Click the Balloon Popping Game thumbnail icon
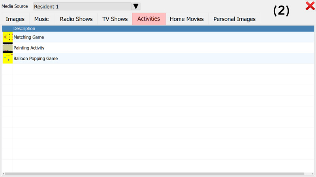Image resolution: width=316 pixels, height=177 pixels. click(8, 59)
